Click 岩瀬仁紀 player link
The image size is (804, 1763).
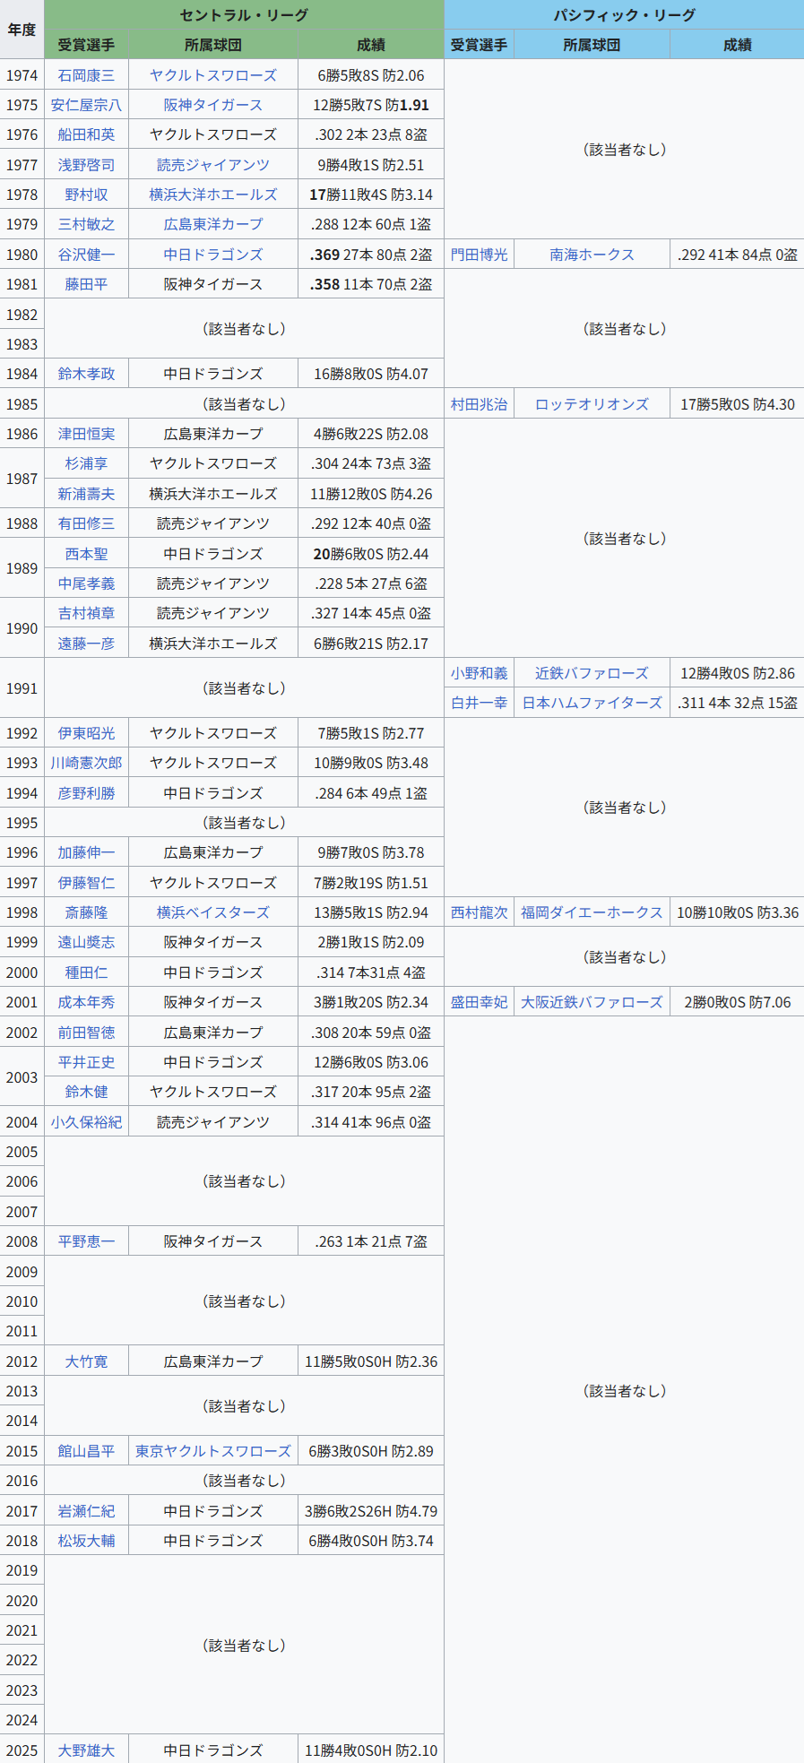click(86, 1511)
